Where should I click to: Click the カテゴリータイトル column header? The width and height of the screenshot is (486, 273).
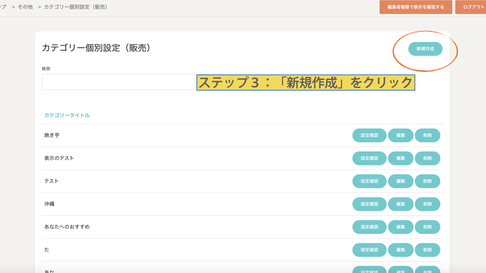(67, 115)
